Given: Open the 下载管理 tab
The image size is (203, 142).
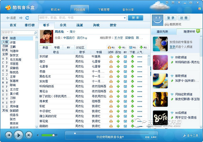Looking at the screenshot, I should pos(104,10).
